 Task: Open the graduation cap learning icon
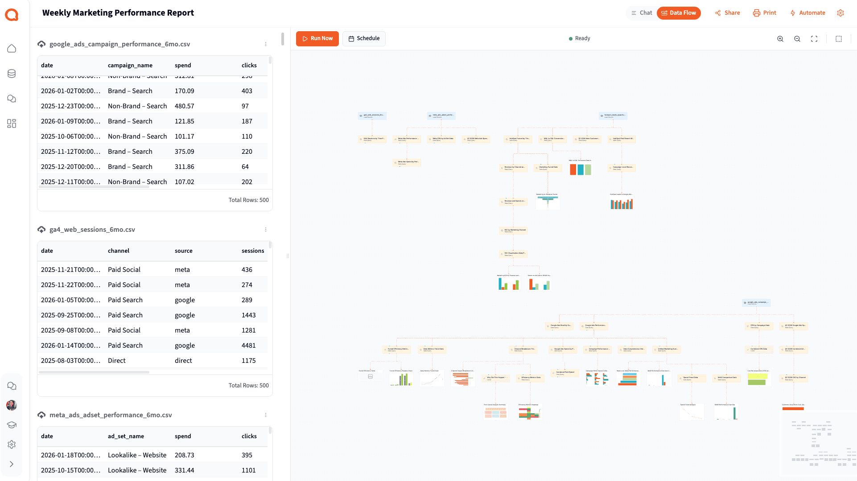click(x=12, y=425)
